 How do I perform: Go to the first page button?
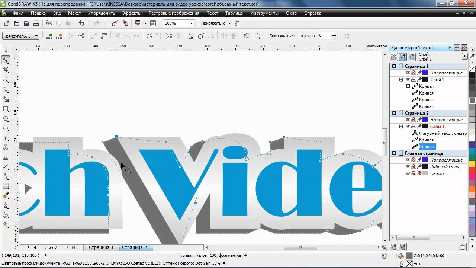click(x=28, y=248)
